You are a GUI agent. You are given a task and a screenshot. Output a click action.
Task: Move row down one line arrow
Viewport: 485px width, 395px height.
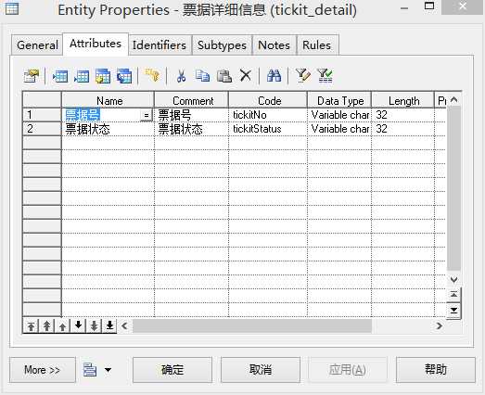click(x=78, y=325)
